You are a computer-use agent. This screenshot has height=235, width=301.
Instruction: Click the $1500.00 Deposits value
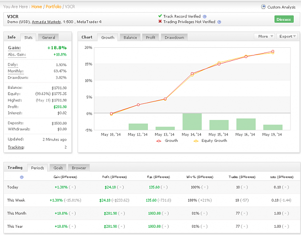(59, 123)
